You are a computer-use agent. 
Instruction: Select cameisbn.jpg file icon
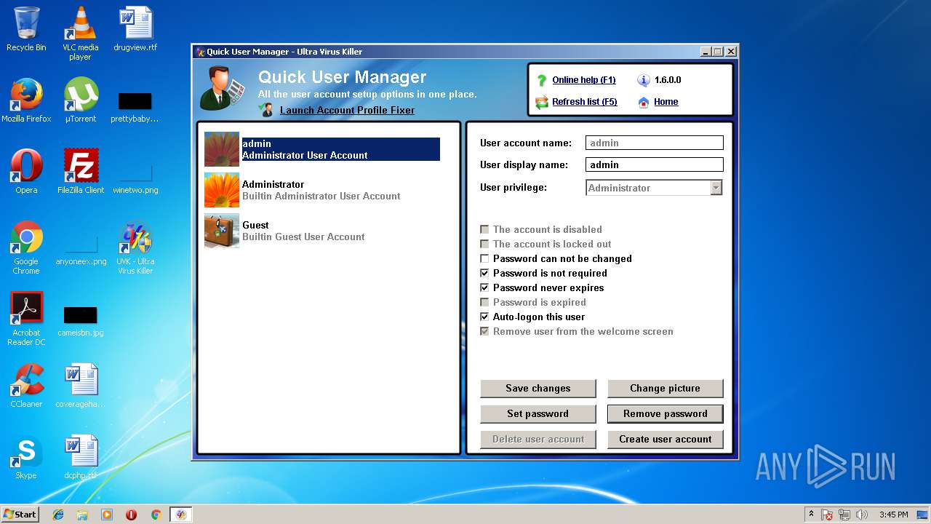(x=81, y=322)
